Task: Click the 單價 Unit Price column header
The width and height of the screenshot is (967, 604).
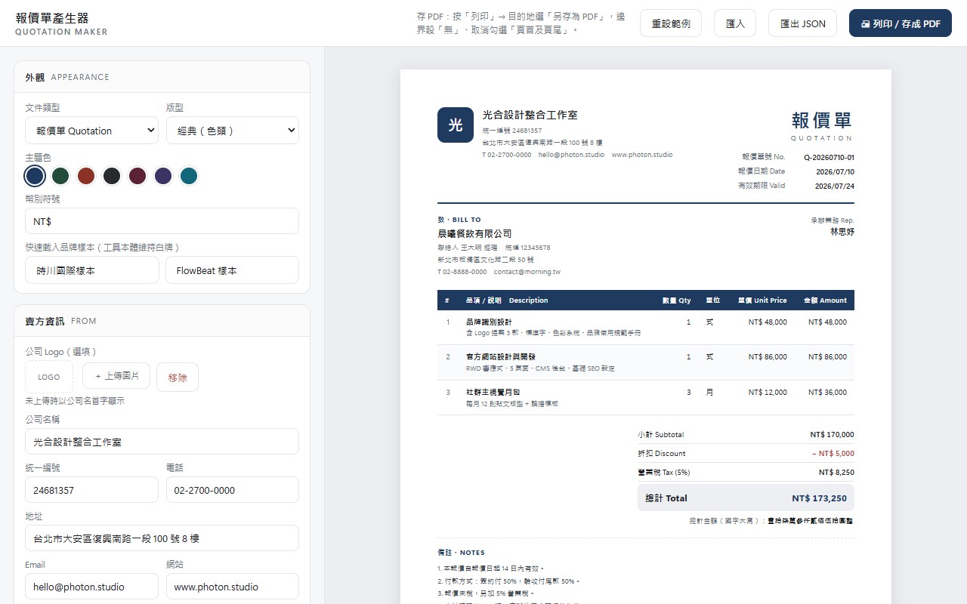Action: click(x=762, y=300)
